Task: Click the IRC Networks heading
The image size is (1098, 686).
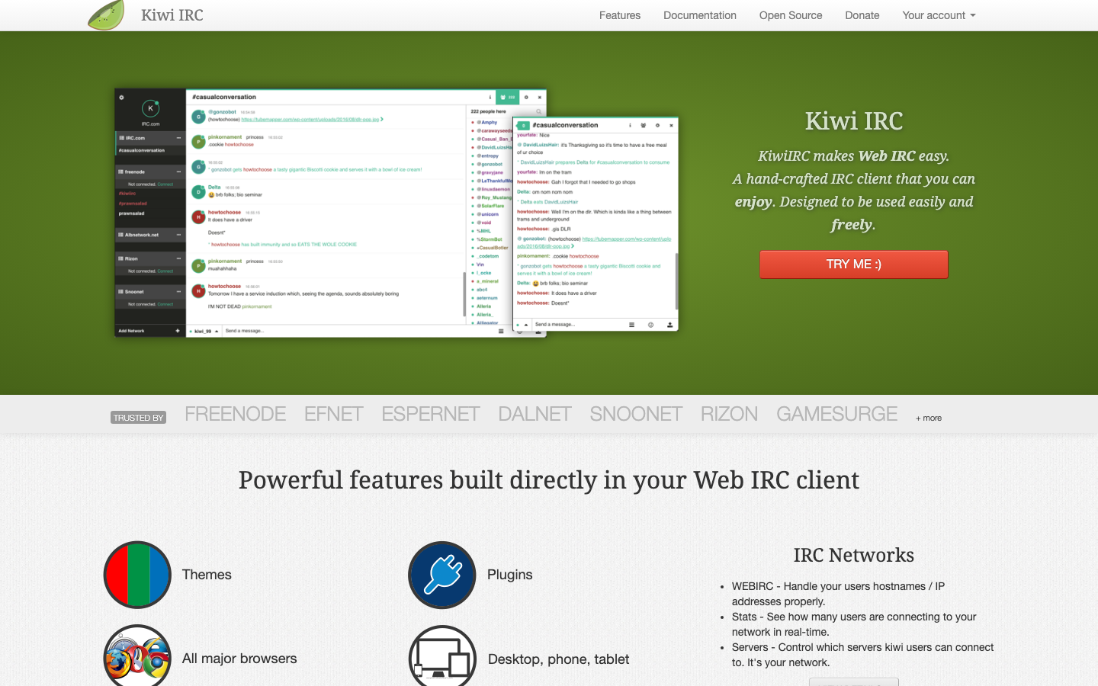Action: coord(854,555)
